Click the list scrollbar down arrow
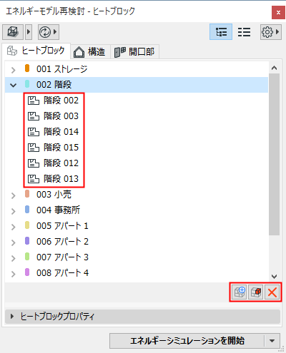286x353 pixels. click(x=274, y=277)
